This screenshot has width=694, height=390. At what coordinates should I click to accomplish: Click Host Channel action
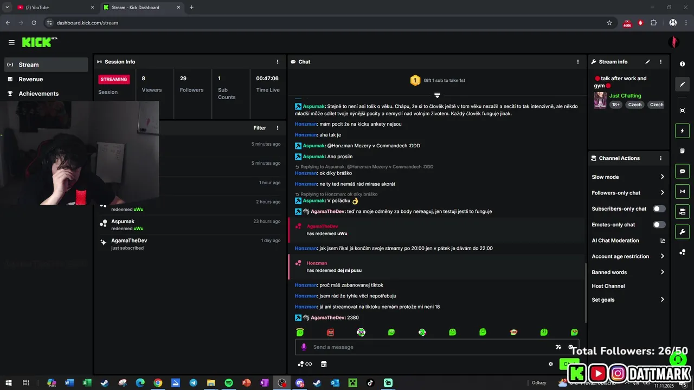(x=608, y=286)
